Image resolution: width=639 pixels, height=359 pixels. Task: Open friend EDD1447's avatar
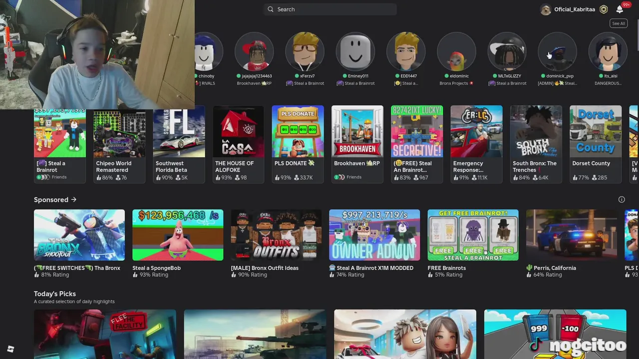click(x=406, y=51)
